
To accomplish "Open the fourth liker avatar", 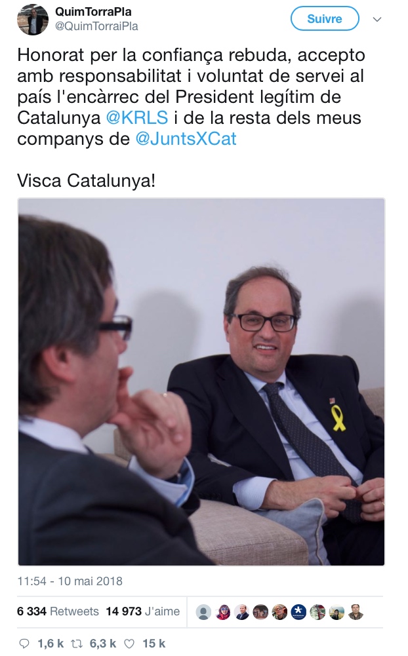I will [260, 612].
